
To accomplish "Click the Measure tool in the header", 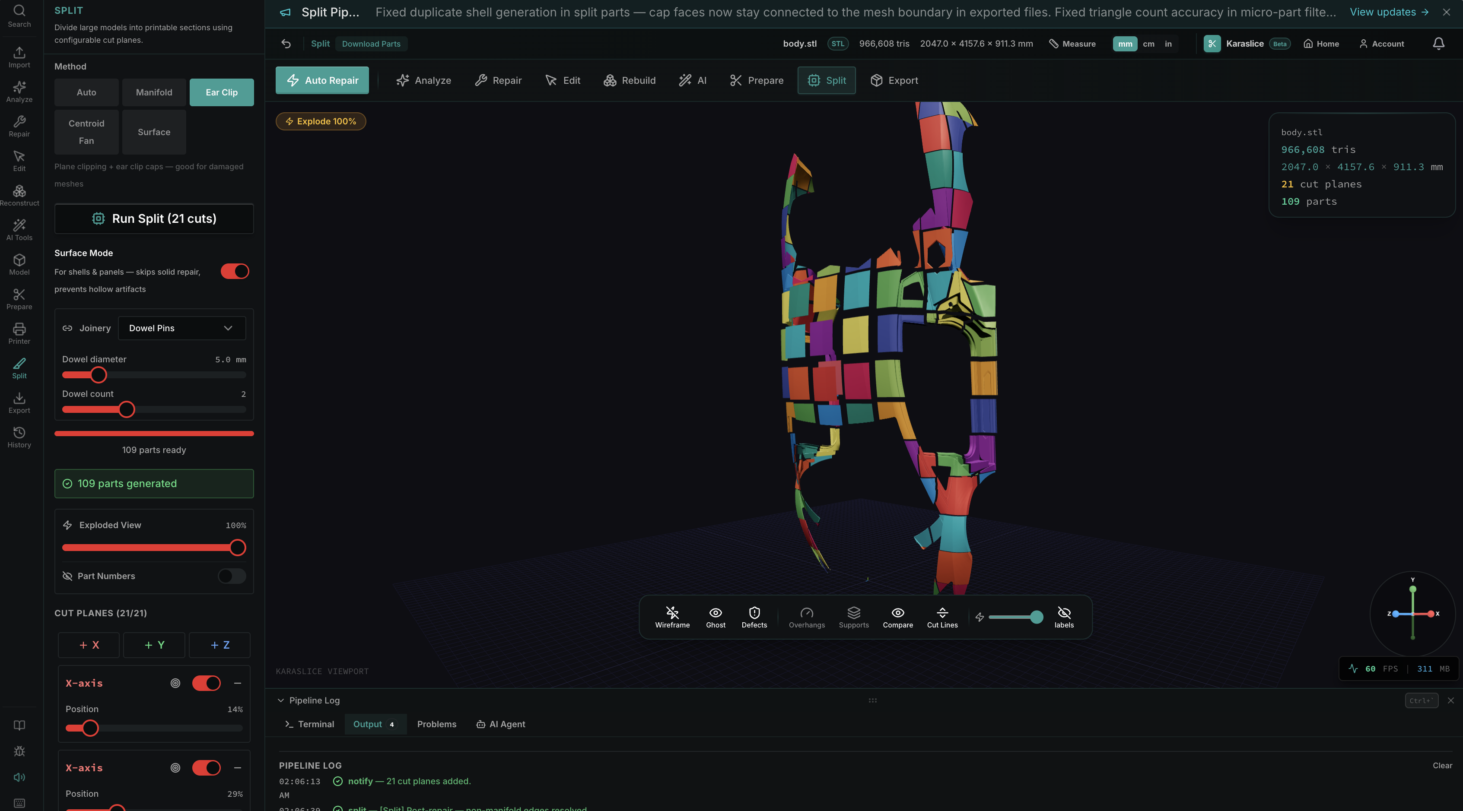I will pos(1071,44).
